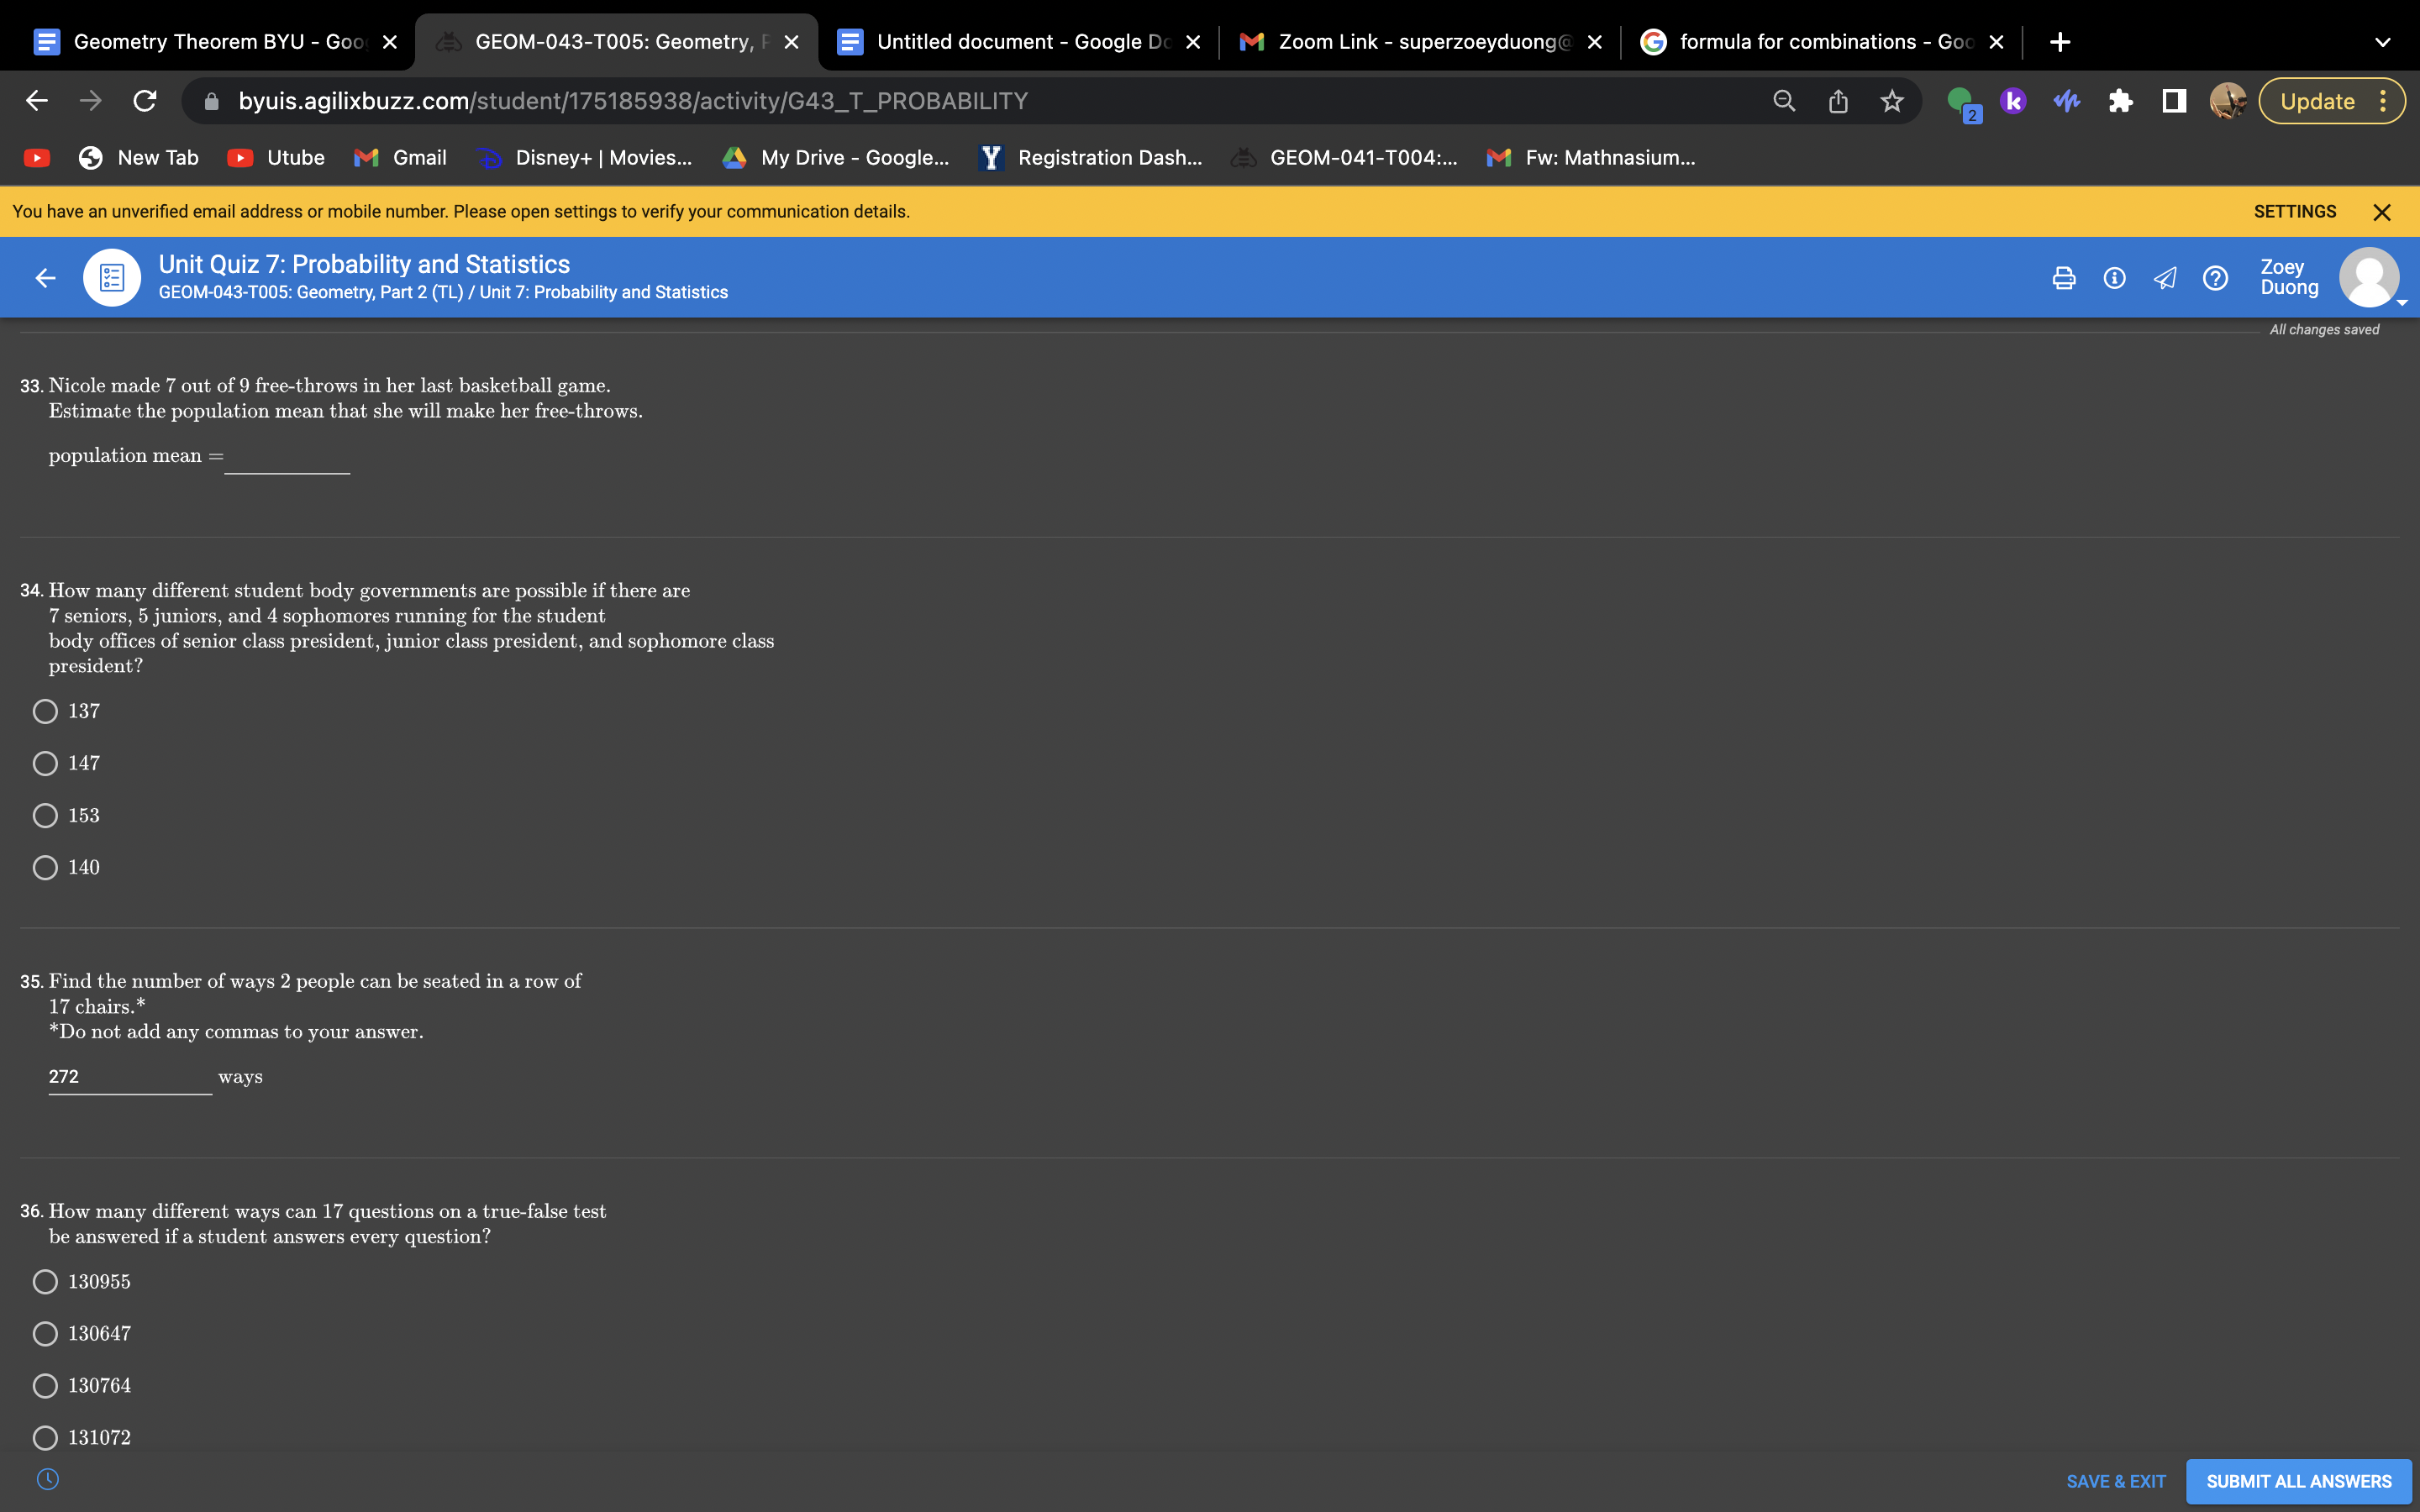Click SUBMIT ALL ANSWERS button
This screenshot has width=2420, height=1512.
point(2298,1481)
